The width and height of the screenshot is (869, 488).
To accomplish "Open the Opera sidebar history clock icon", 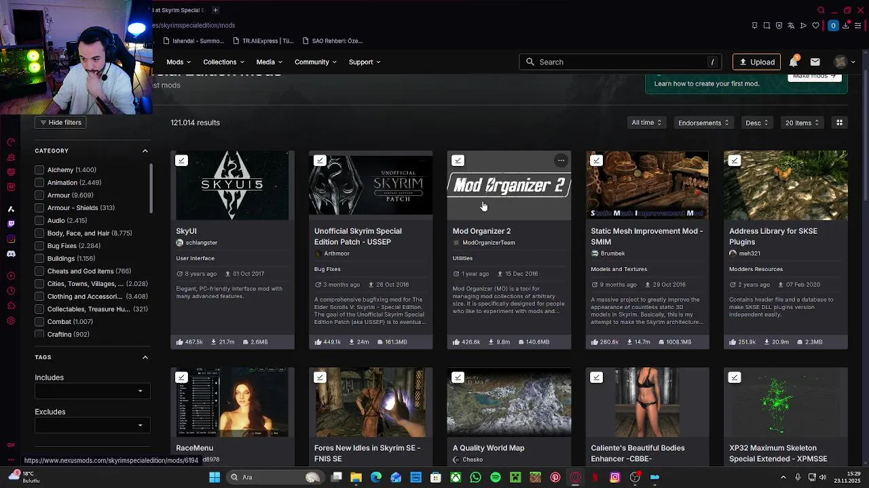I will tap(11, 291).
